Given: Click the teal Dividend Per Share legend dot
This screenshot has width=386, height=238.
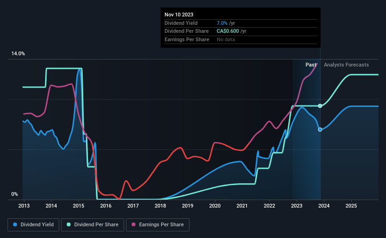Looking at the screenshot, I should [69, 224].
